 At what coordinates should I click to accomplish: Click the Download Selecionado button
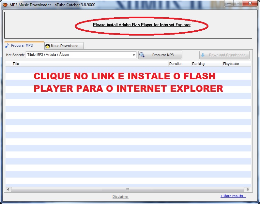(x=224, y=55)
